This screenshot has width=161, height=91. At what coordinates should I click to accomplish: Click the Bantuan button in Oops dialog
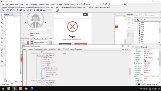tap(65, 44)
